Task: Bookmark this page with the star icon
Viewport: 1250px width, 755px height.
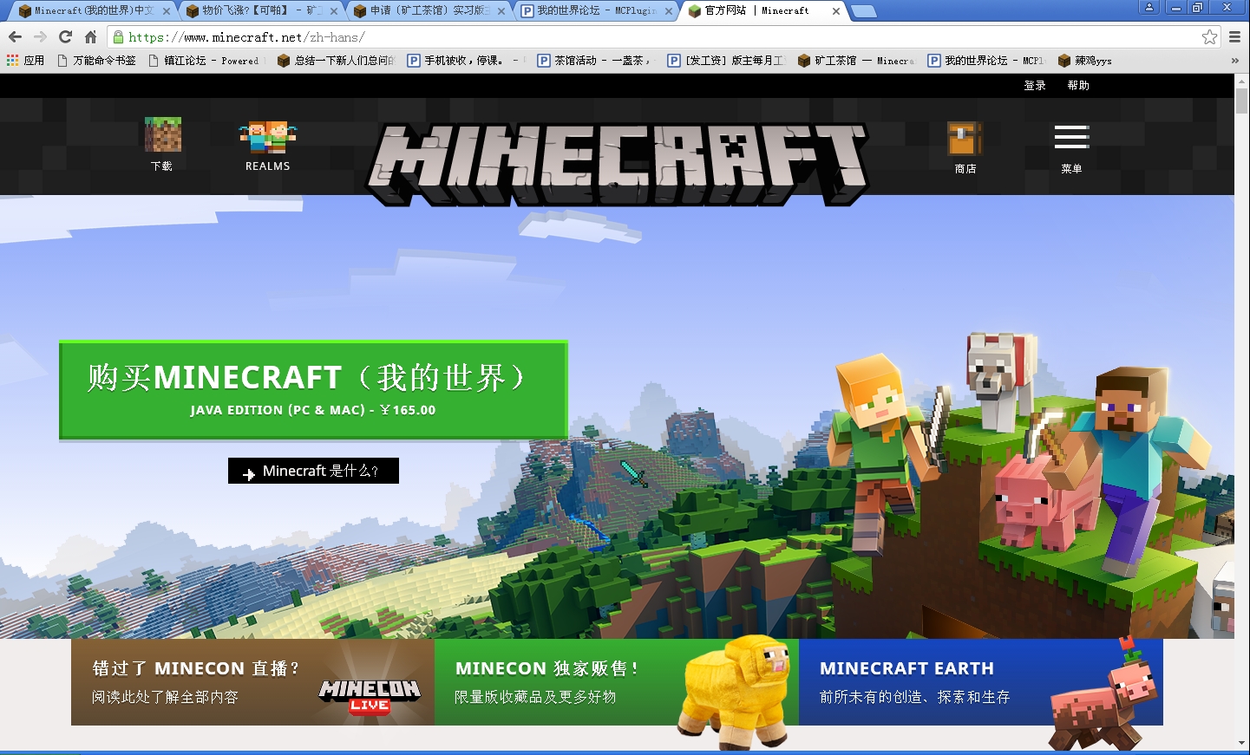Action: [x=1209, y=36]
